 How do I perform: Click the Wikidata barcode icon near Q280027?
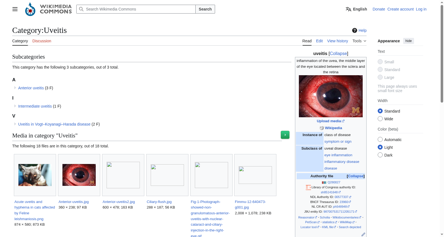[324, 183]
